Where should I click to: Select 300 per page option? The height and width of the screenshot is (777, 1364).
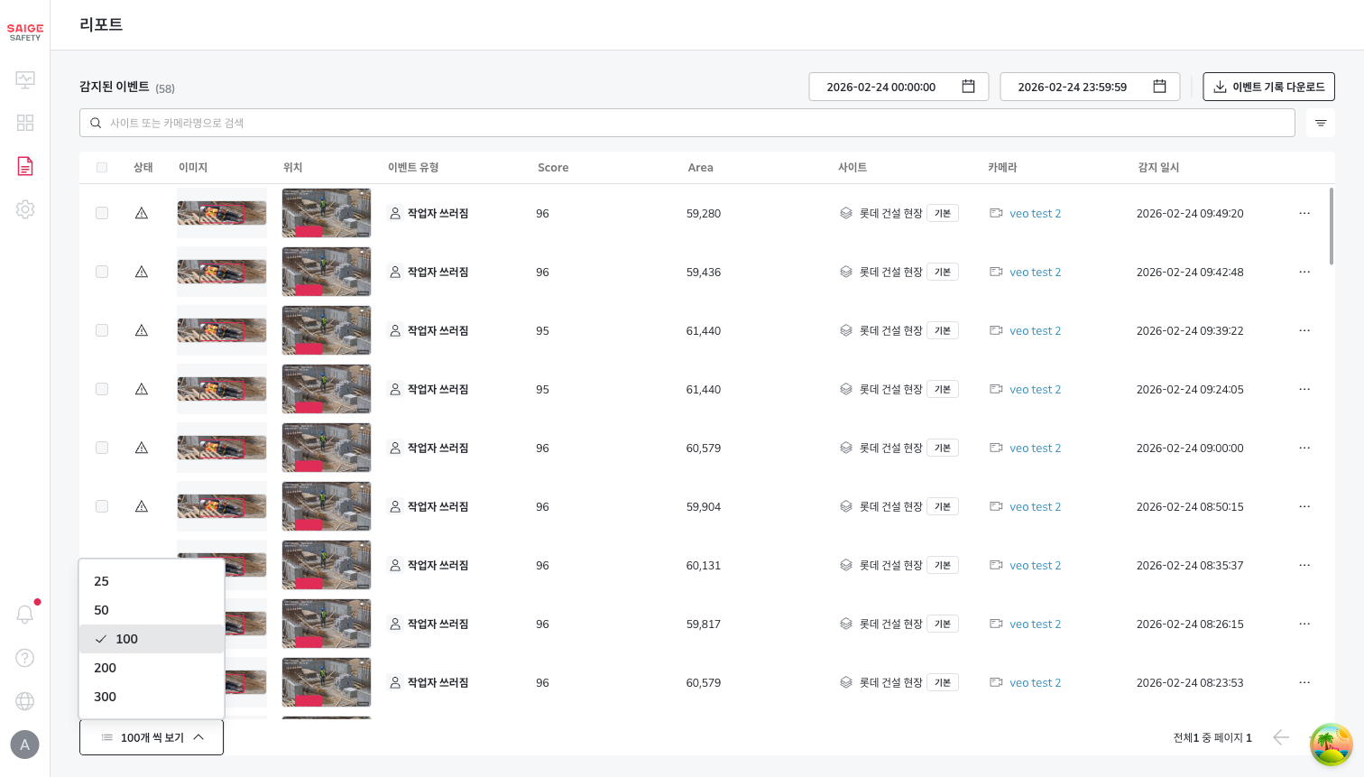point(152,697)
